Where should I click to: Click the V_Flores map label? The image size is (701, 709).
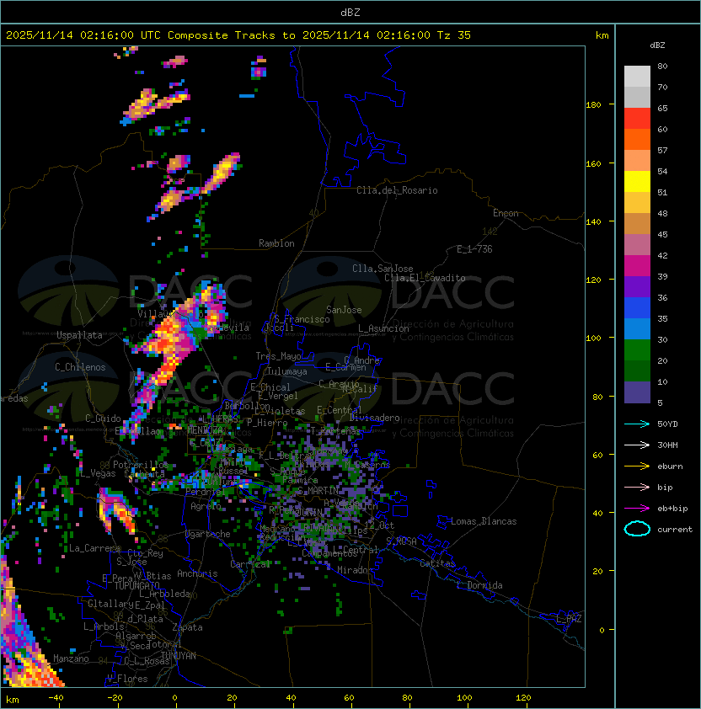[127, 679]
